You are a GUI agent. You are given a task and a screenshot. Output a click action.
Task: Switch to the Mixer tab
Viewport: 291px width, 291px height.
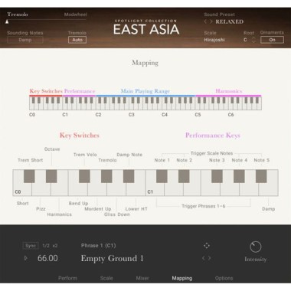(x=142, y=278)
